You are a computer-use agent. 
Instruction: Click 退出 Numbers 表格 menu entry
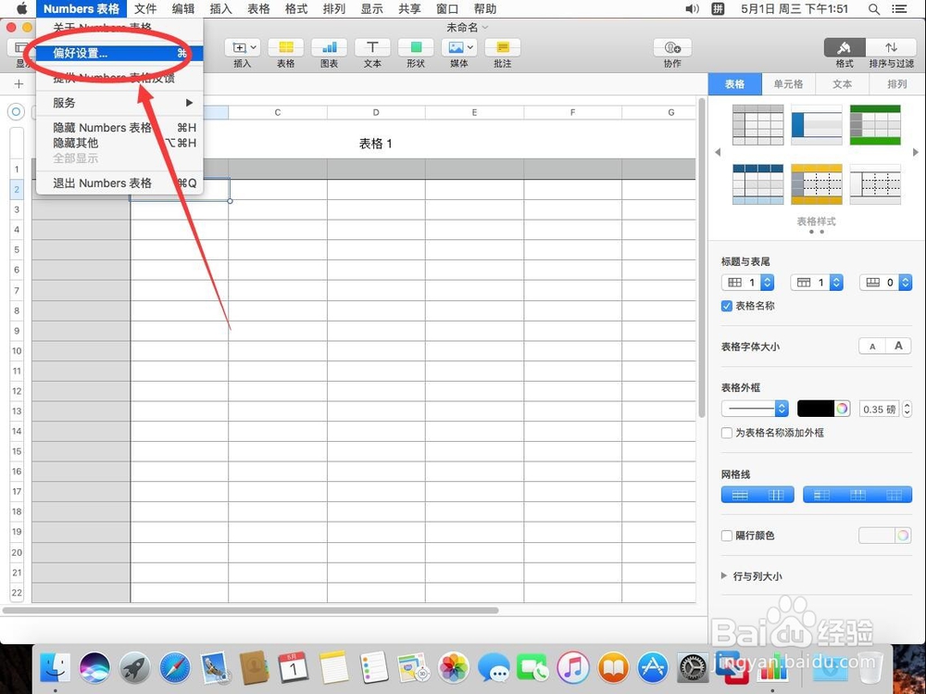(100, 183)
